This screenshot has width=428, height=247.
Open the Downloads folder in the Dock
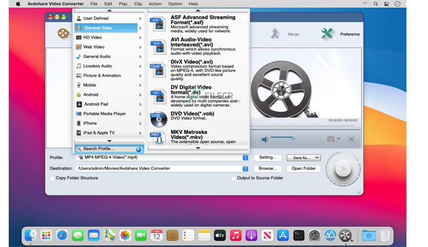[369, 235]
